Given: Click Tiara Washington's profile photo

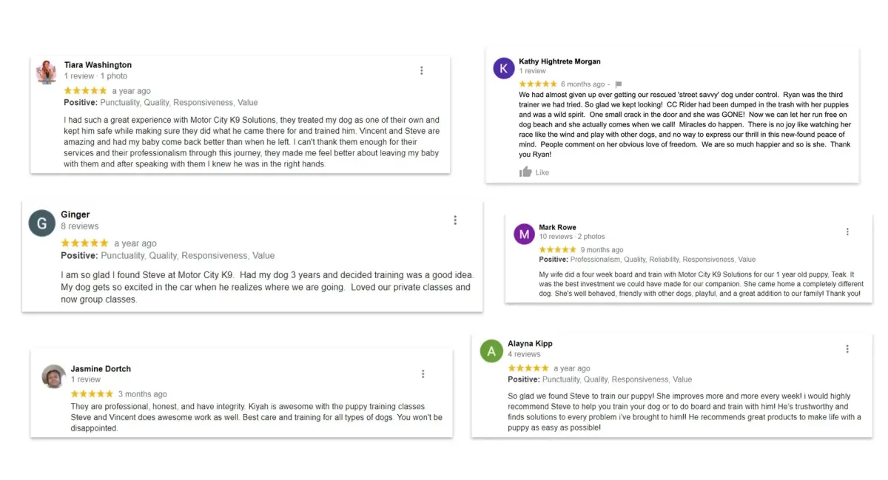Looking at the screenshot, I should click(x=47, y=72).
